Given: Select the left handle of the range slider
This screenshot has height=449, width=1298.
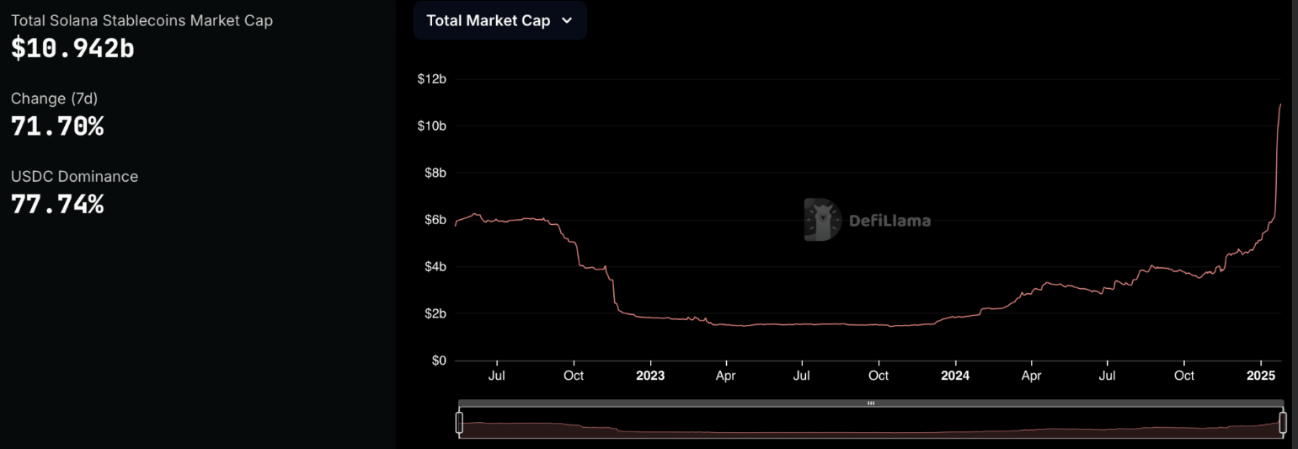Looking at the screenshot, I should click(x=460, y=422).
